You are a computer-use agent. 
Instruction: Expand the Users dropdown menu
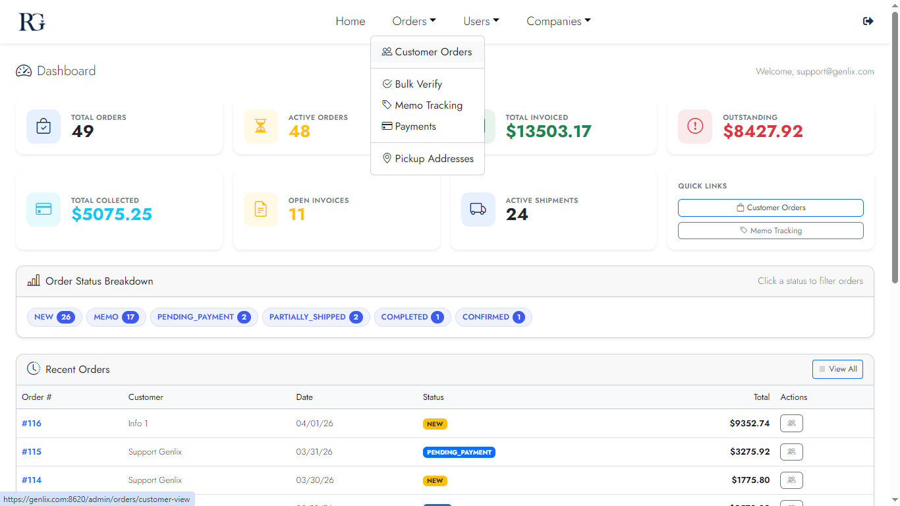(x=481, y=21)
